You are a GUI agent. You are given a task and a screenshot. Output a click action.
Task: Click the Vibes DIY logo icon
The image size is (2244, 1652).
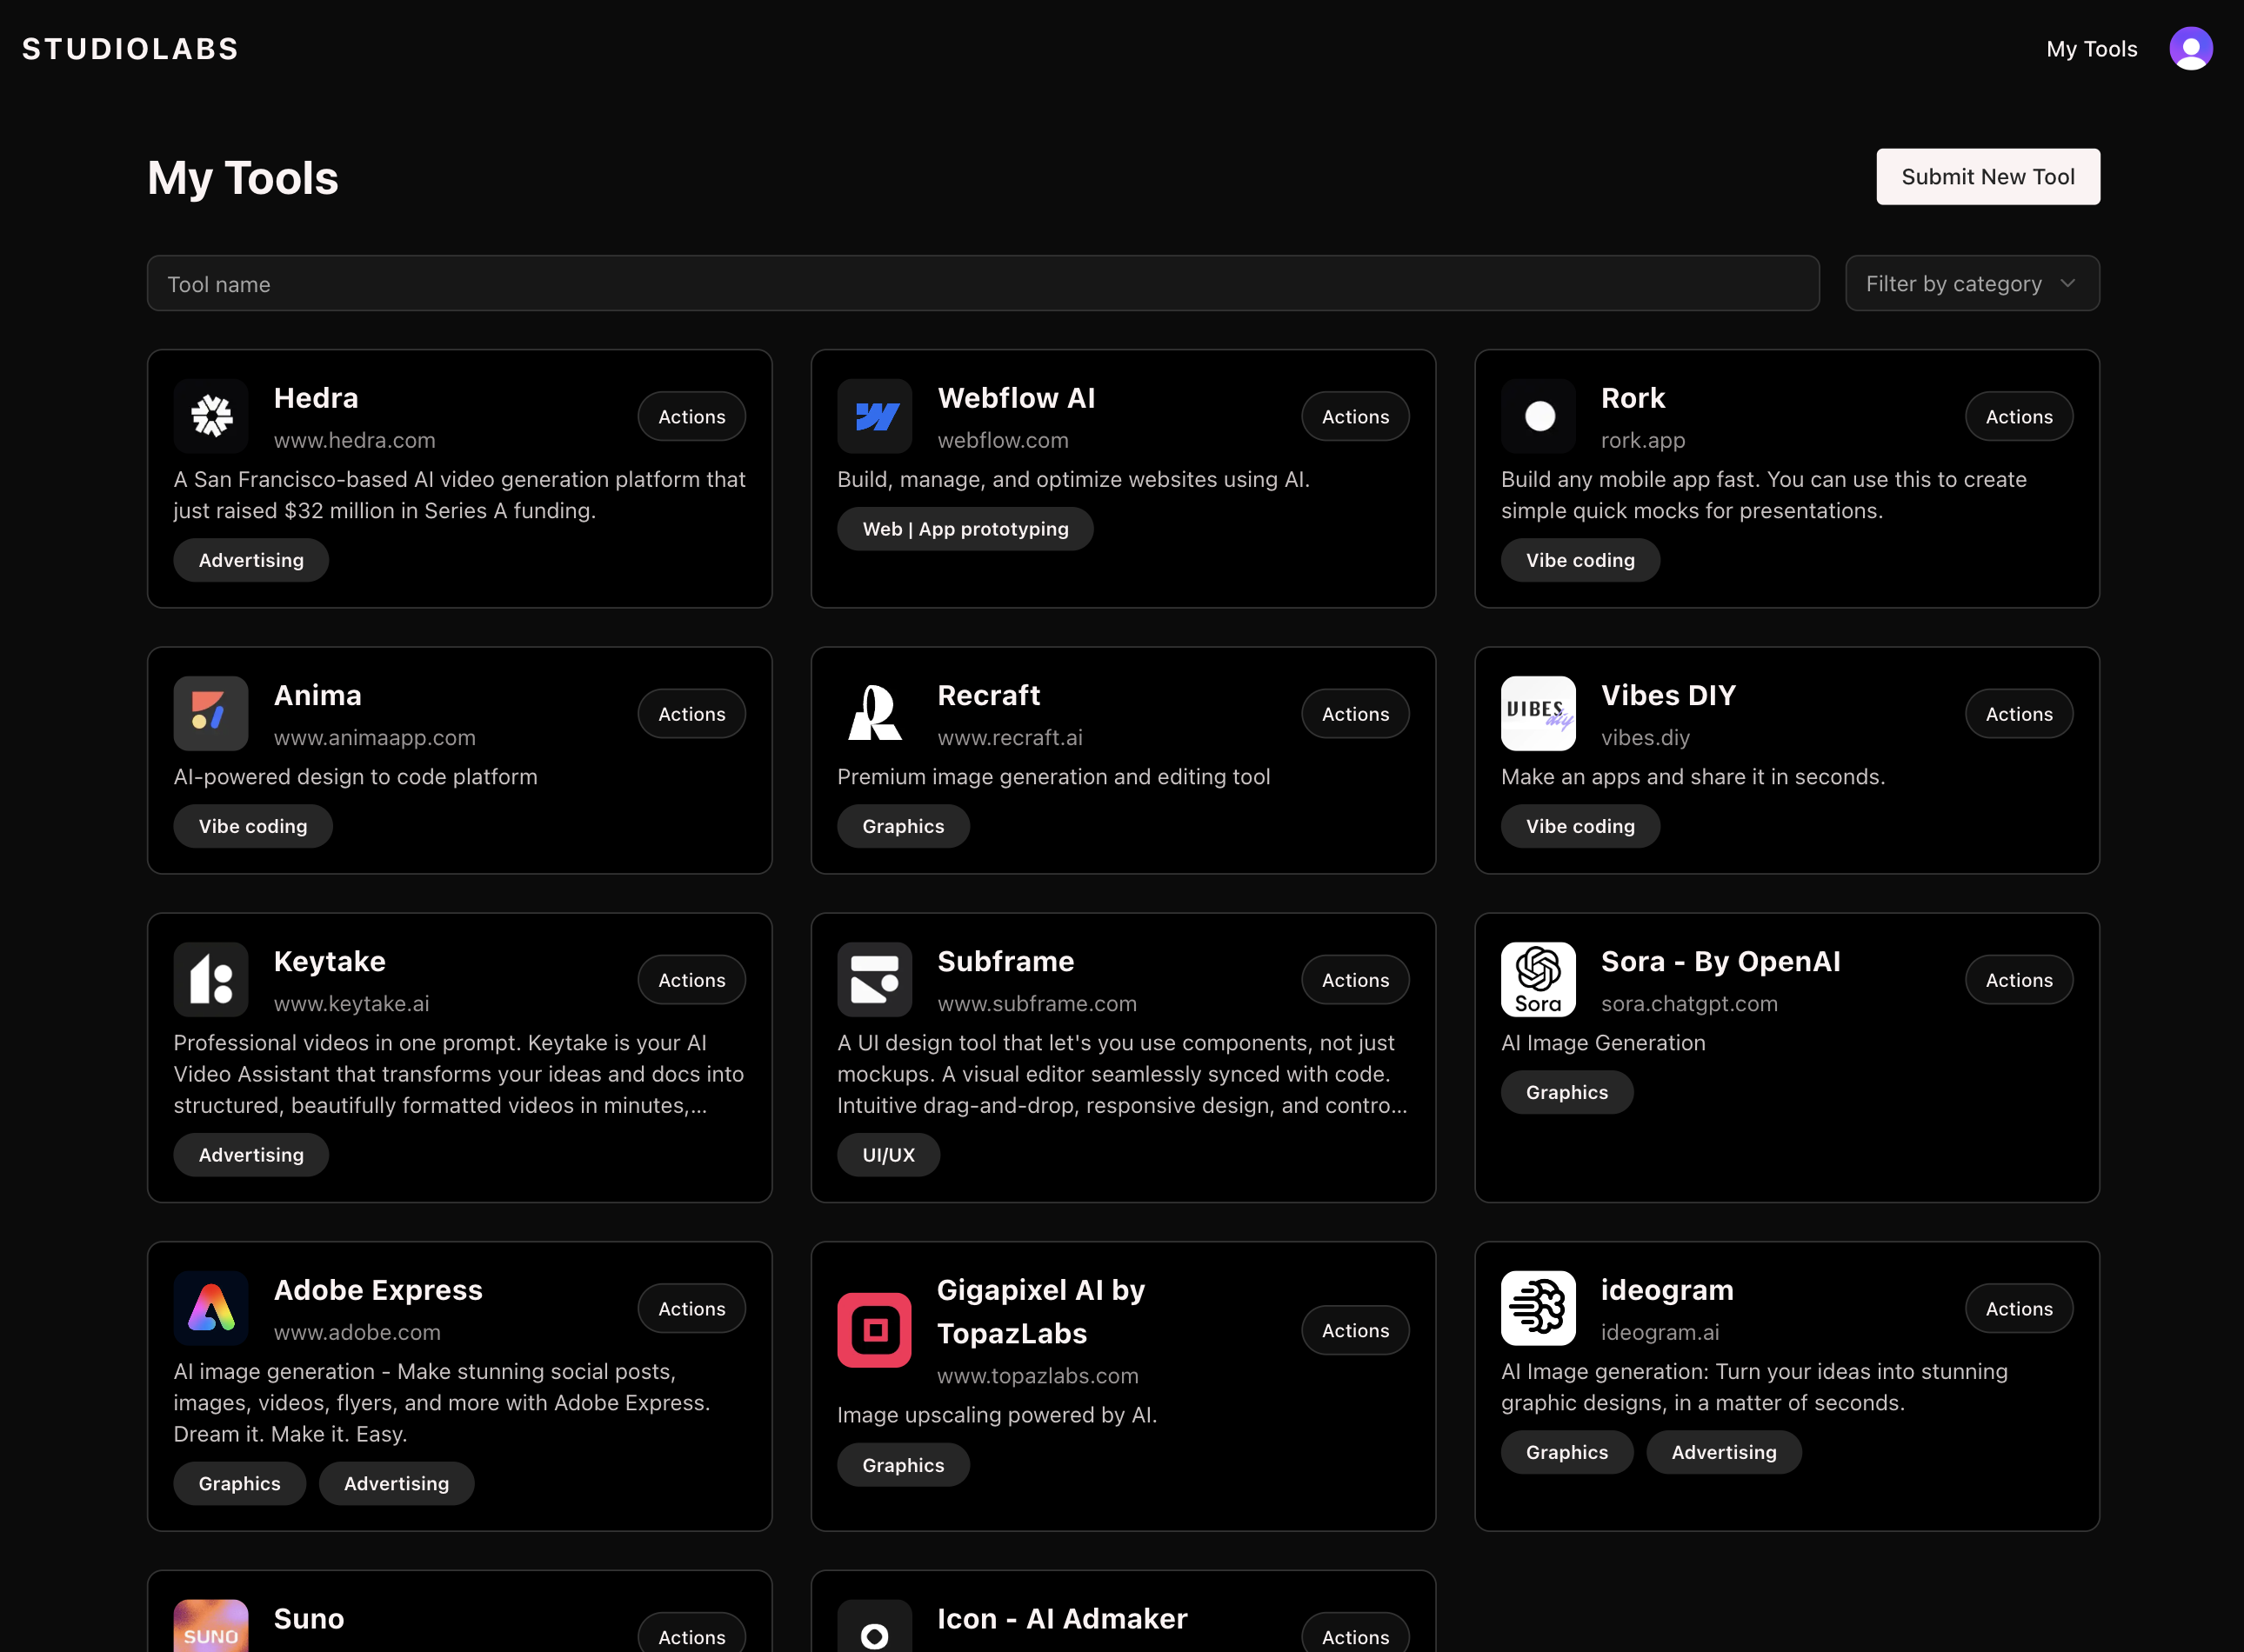[1538, 713]
